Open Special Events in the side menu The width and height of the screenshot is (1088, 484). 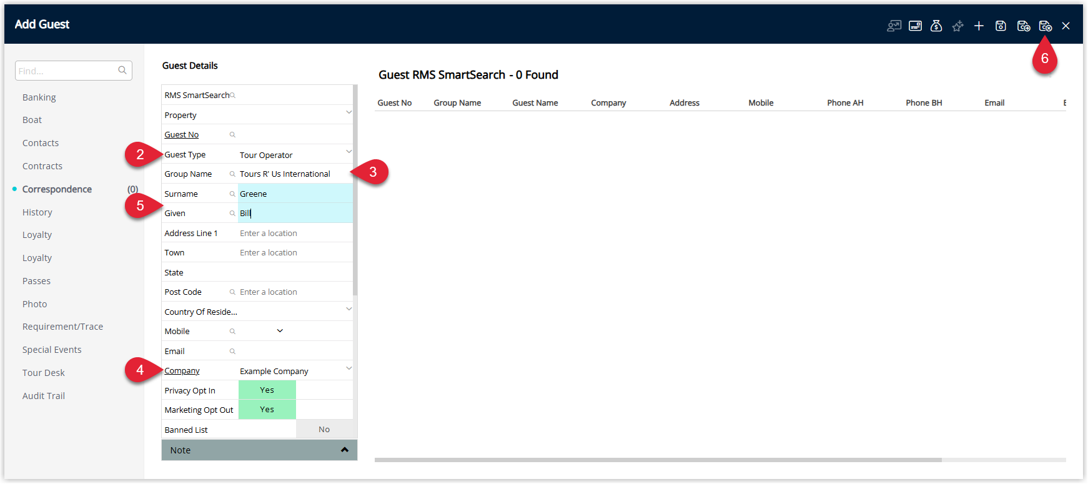click(x=52, y=350)
